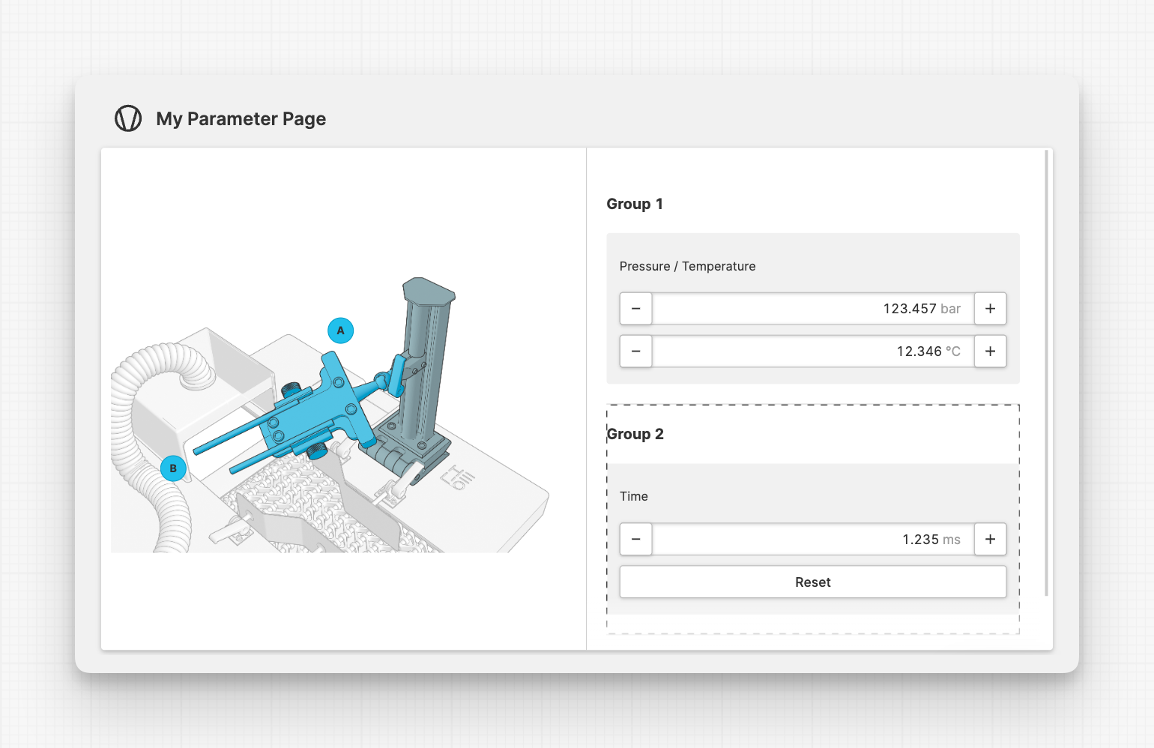Image resolution: width=1154 pixels, height=748 pixels.
Task: Select hotspot marker A on the machine
Action: pos(340,331)
